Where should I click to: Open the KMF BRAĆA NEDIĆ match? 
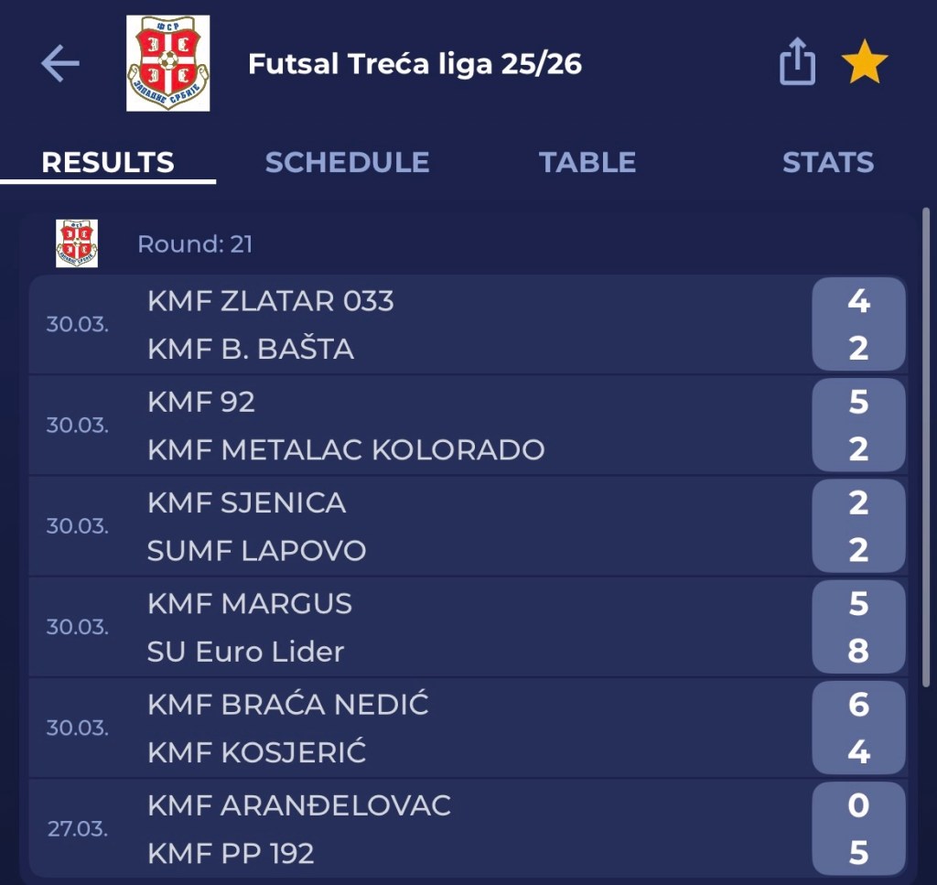(x=288, y=705)
